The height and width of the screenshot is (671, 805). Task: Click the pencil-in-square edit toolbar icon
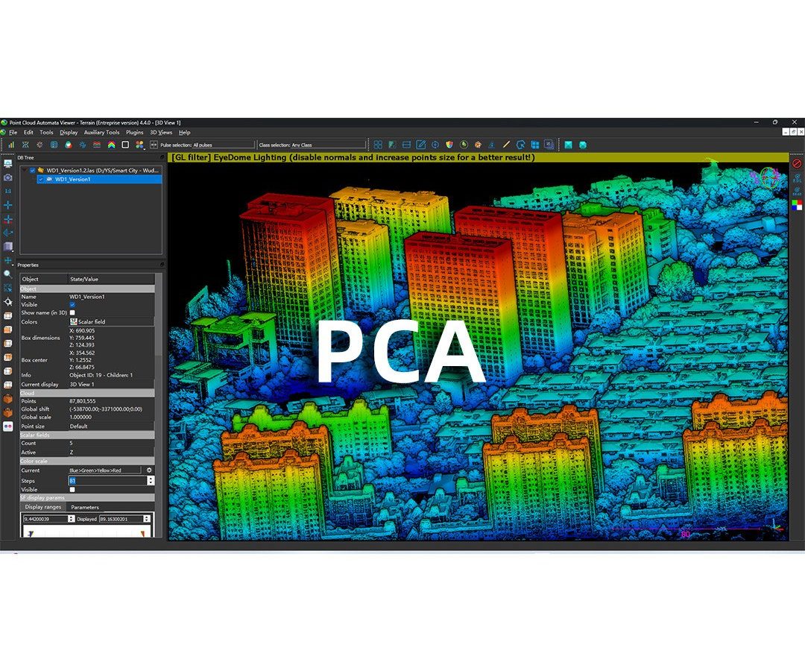tap(421, 145)
